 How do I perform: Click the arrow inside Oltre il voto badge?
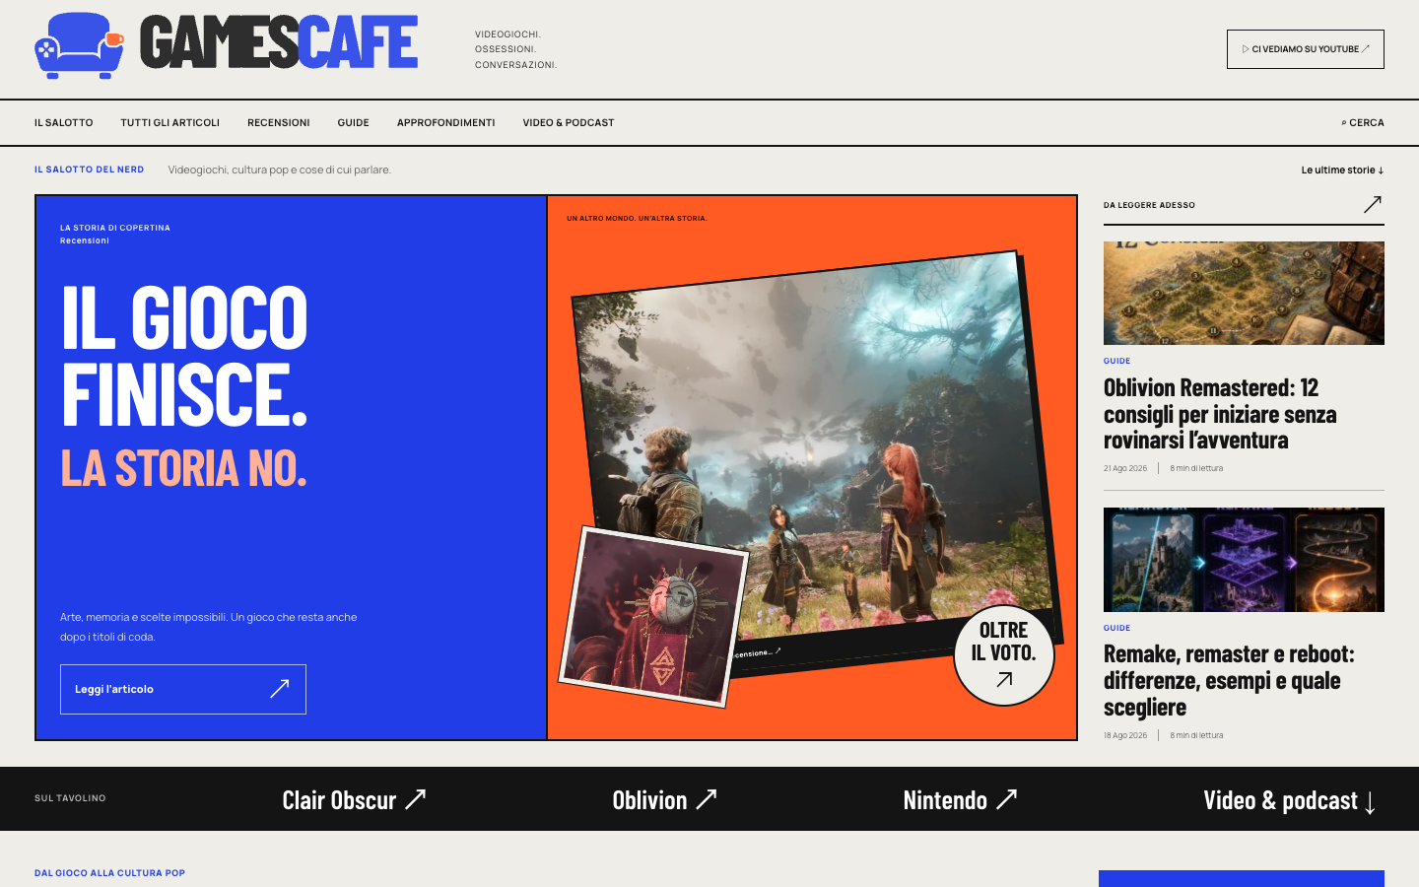point(1004,679)
